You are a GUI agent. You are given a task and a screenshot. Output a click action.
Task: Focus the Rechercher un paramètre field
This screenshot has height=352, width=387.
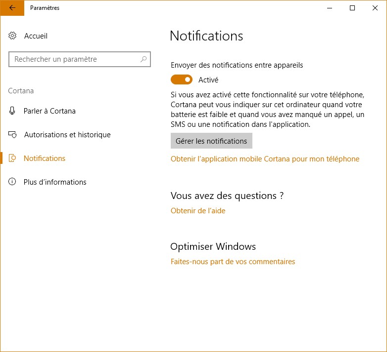(x=74, y=59)
